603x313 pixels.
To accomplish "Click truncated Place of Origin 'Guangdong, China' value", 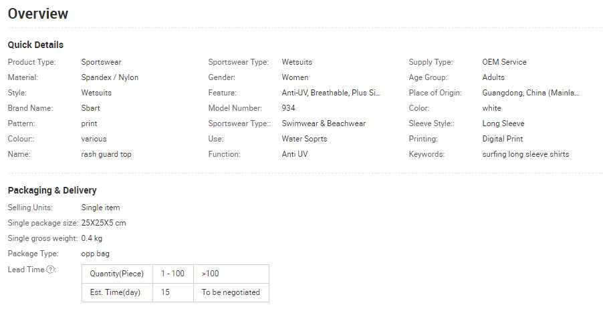I will 530,93.
